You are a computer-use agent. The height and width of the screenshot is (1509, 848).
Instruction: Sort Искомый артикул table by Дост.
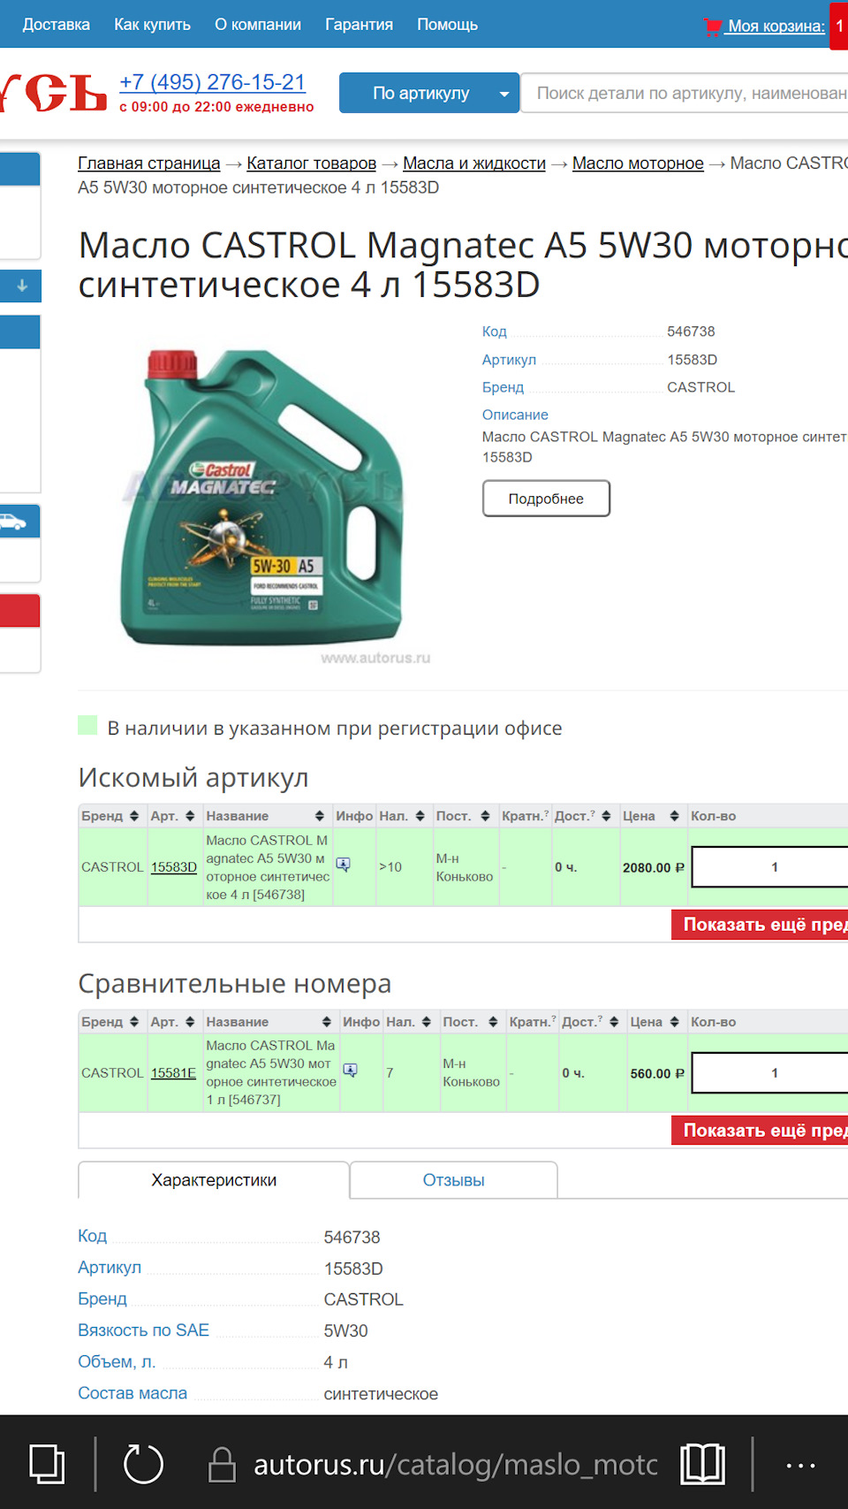point(606,816)
